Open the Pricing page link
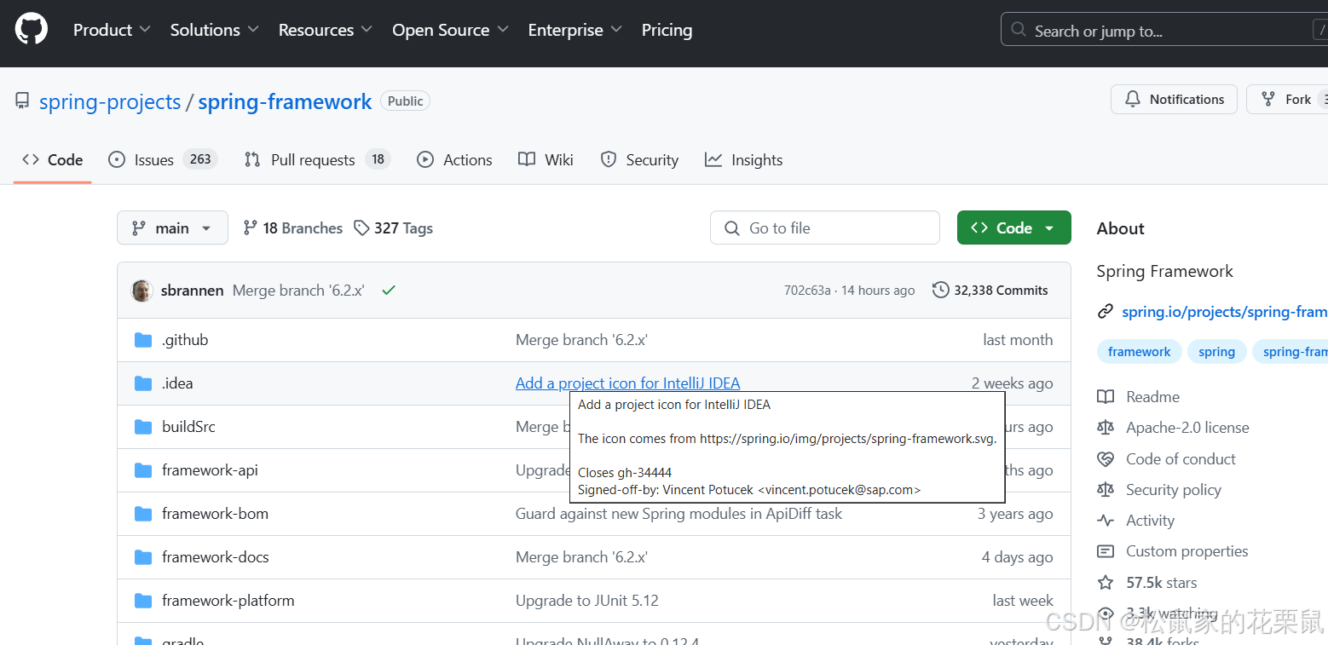 tap(667, 30)
